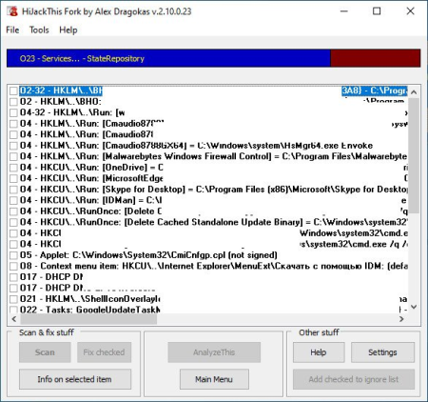Tick the O8 Context menu item IDM entry
428x402 pixels.
pos(13,266)
